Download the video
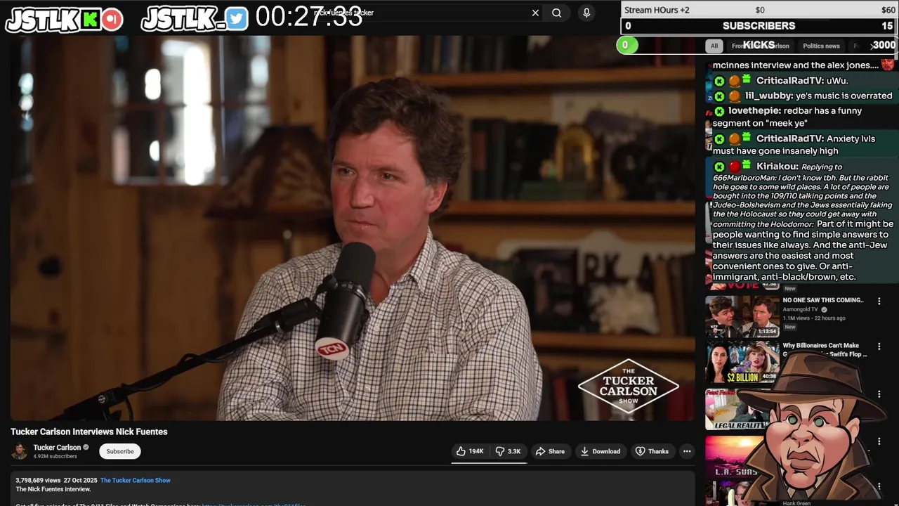The height and width of the screenshot is (506, 899). tap(600, 451)
